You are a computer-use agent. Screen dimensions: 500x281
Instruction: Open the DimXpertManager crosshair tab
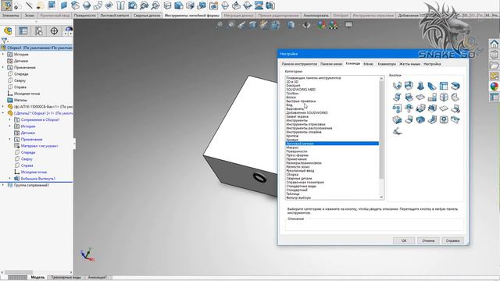tap(54, 31)
